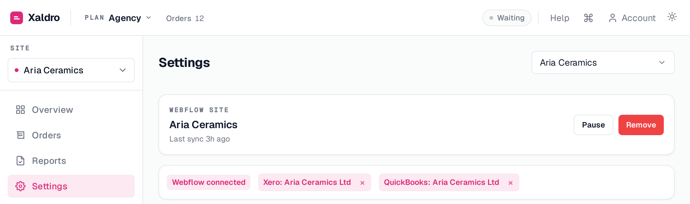Click the Waiting status pill
The height and width of the screenshot is (204, 690).
point(507,18)
